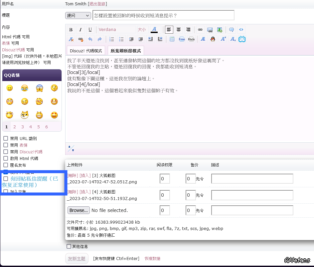Insert a hyperlink using the link icon
The width and height of the screenshot is (314, 267).
point(200,30)
